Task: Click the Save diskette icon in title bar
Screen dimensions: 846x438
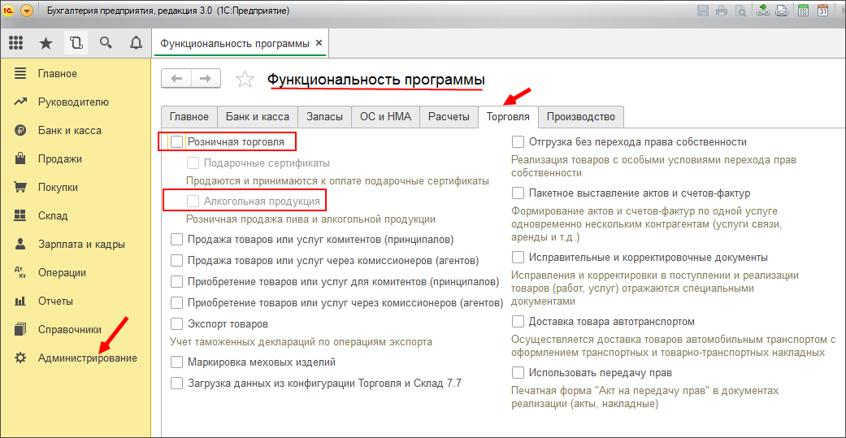Action: pos(704,11)
